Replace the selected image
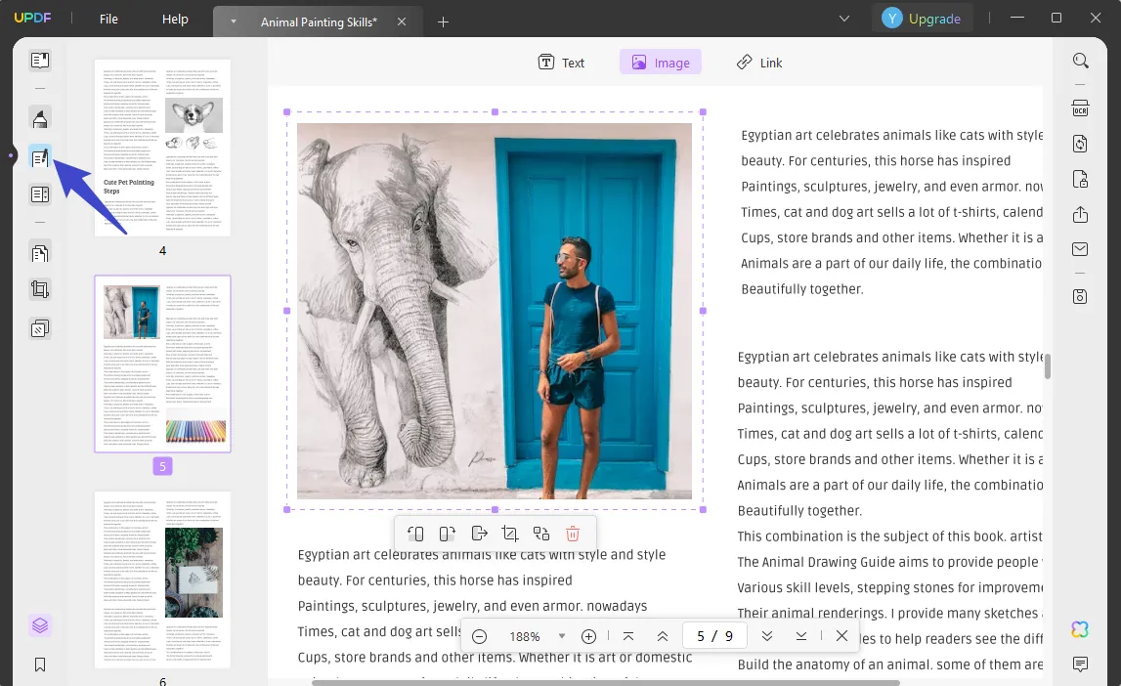1121x686 pixels. [541, 533]
